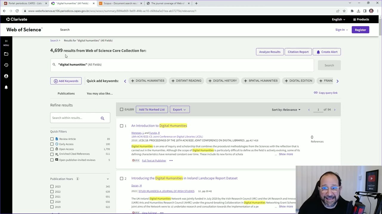The image size is (382, 214).
Task: Go to the Clarivate logo
Action: (x=17, y=19)
